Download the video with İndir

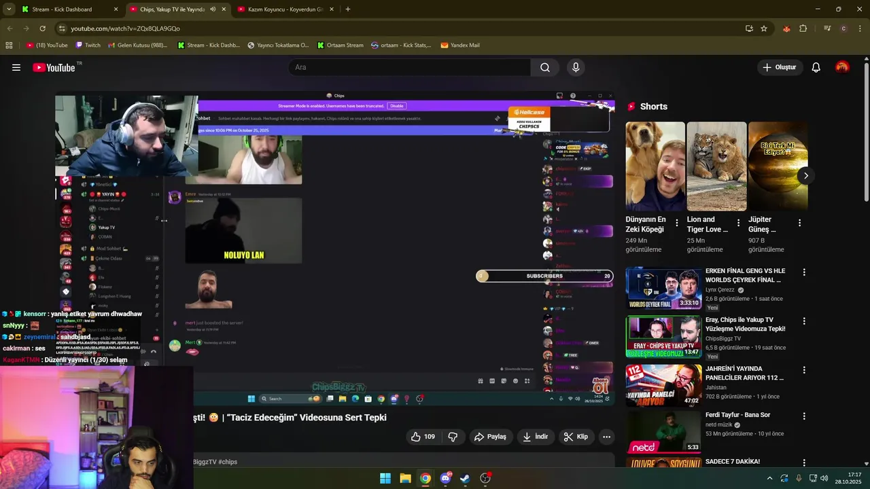(x=535, y=437)
